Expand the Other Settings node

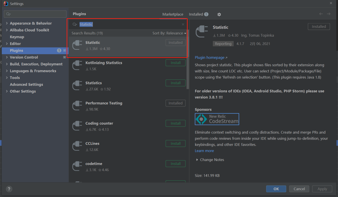7,91
